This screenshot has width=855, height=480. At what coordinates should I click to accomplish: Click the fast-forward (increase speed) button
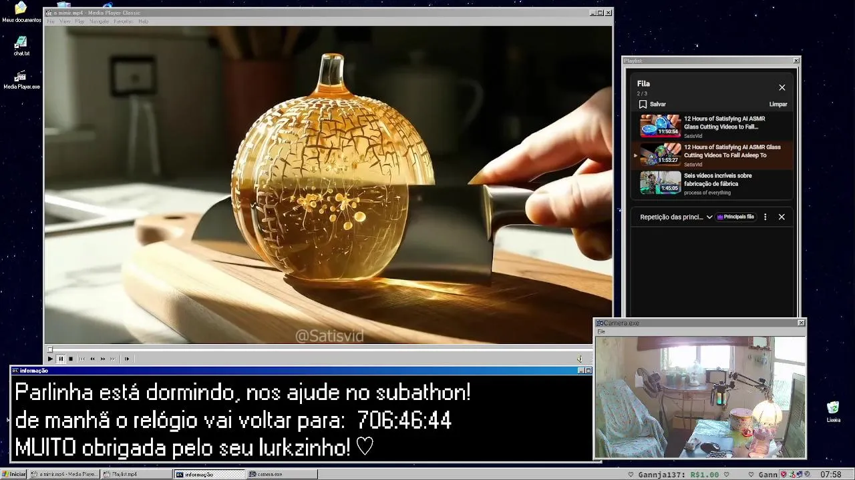pyautogui.click(x=102, y=359)
